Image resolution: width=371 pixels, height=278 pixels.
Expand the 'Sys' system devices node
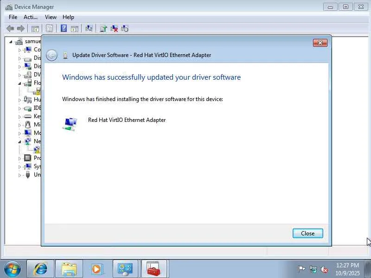19,167
